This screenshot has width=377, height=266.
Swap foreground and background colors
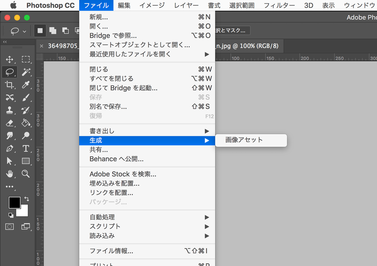[26, 199]
